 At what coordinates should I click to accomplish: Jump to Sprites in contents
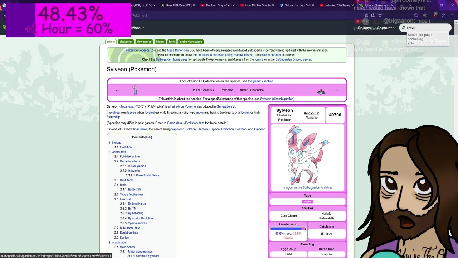point(124,238)
